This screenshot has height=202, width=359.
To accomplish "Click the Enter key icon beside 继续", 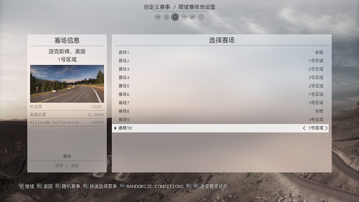I will 21,186.
